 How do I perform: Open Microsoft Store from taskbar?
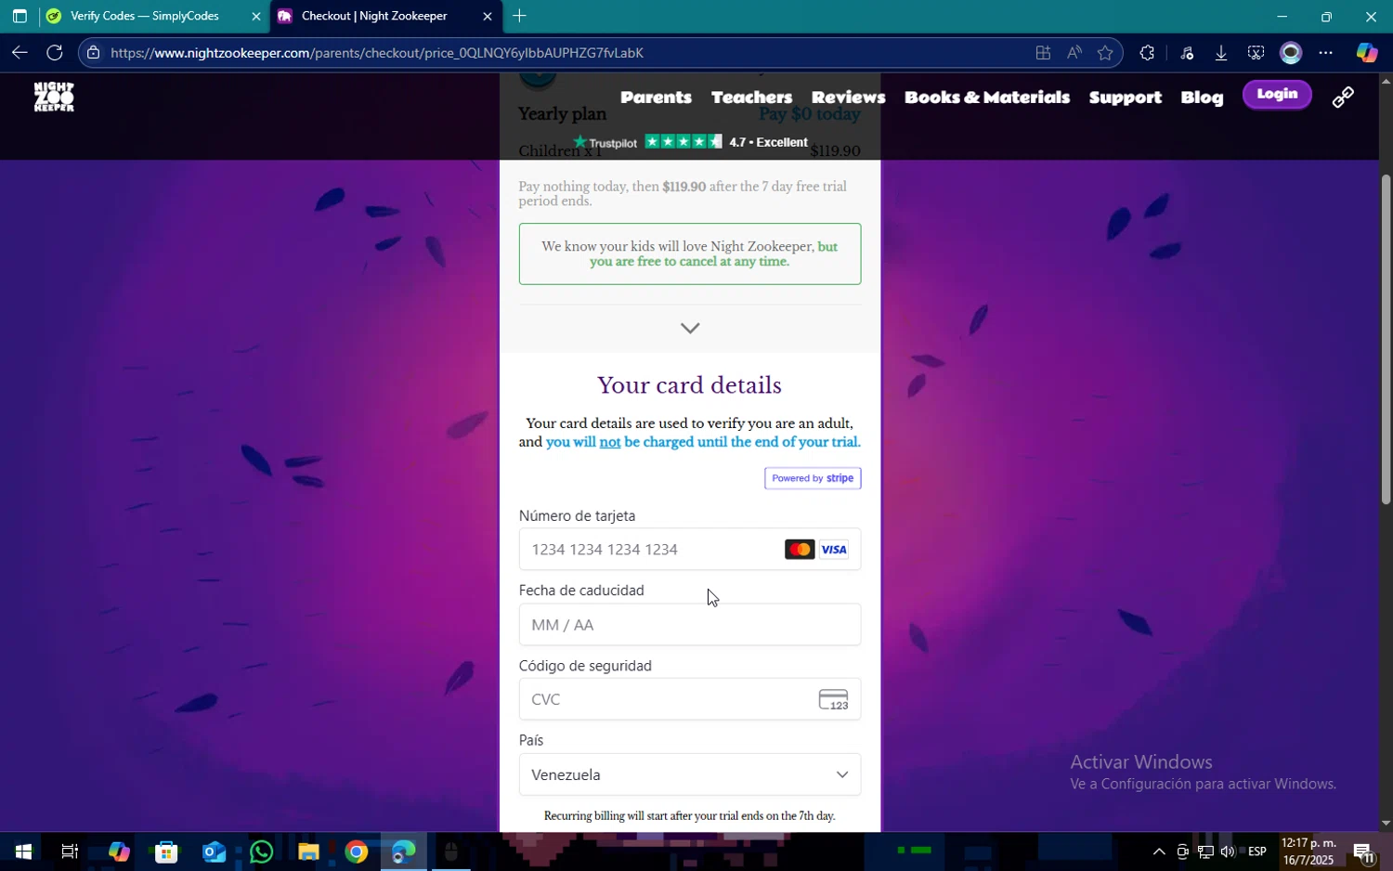(166, 851)
